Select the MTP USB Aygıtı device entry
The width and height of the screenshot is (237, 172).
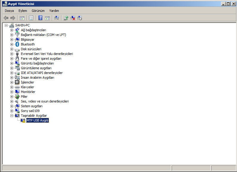coord(38,120)
